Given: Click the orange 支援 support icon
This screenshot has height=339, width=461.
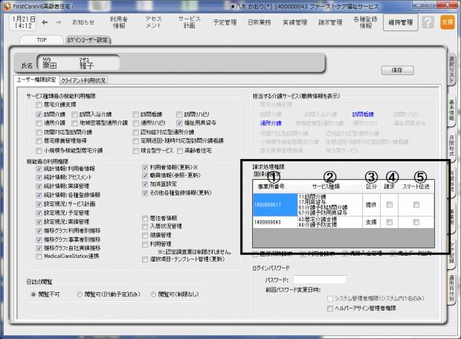Looking at the screenshot, I should [447, 23].
